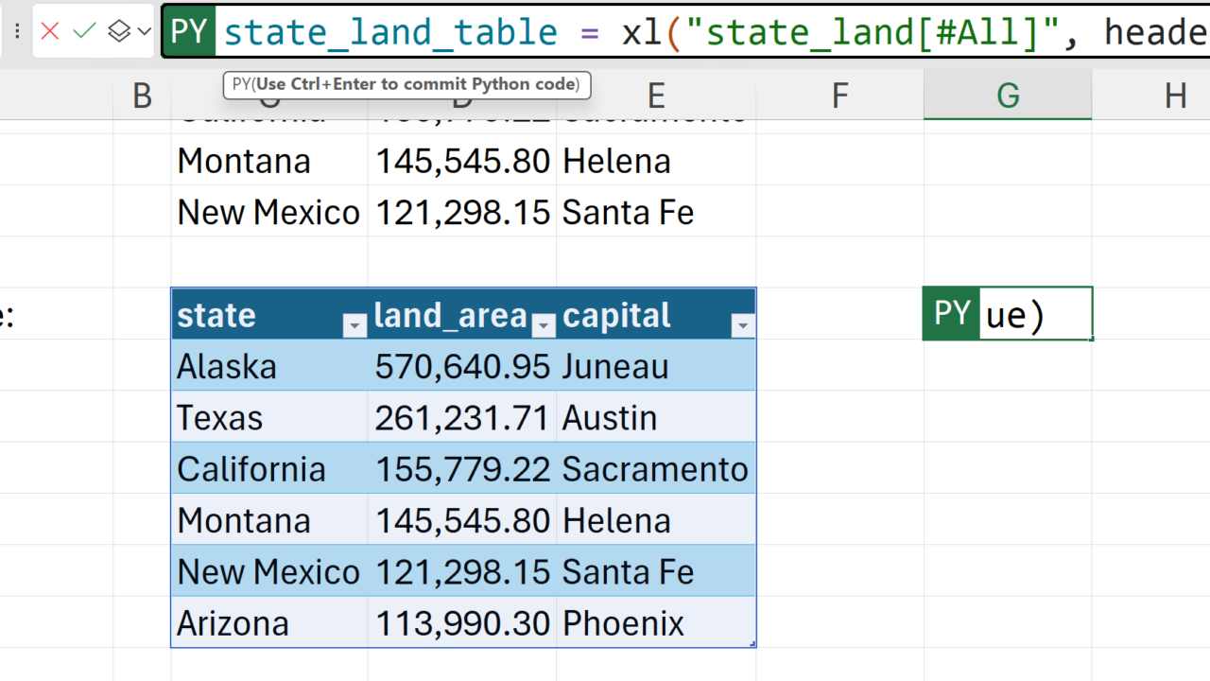Select the Sacramento cell in the blue table
Viewport: 1210px width, 681px height.
[655, 469]
